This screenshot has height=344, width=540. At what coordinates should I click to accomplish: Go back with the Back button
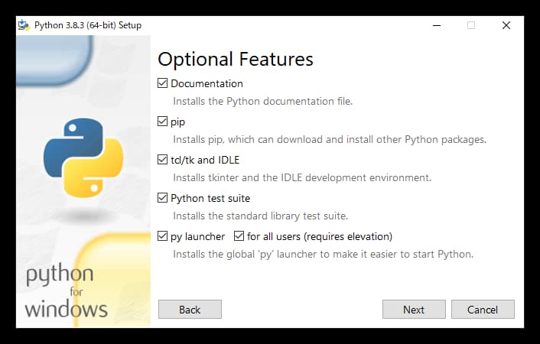coord(190,310)
